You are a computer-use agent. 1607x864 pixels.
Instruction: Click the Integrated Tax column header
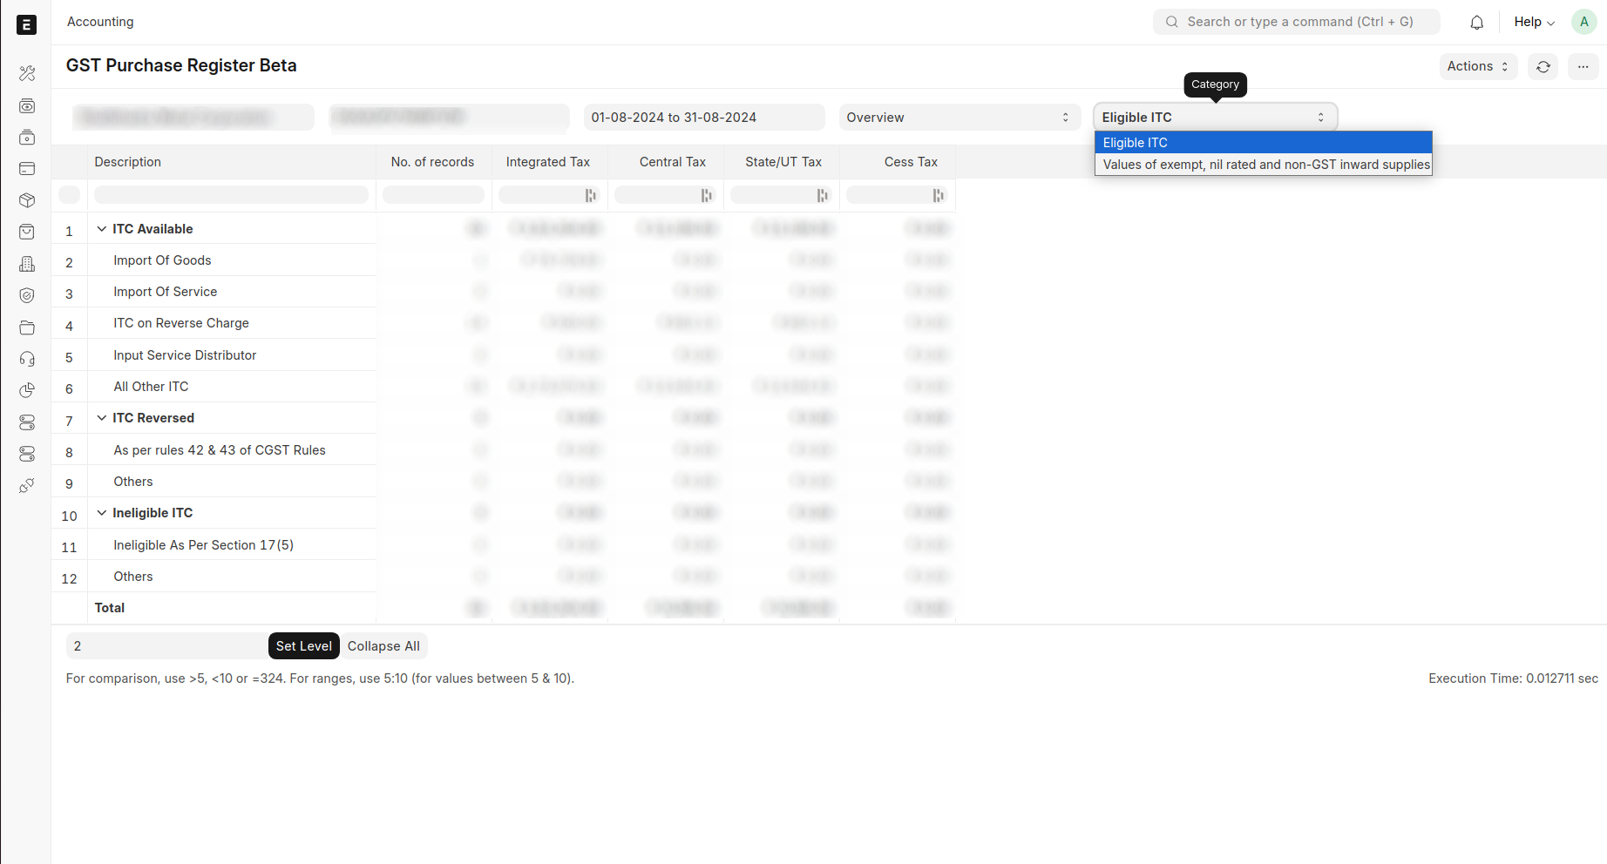tap(548, 162)
